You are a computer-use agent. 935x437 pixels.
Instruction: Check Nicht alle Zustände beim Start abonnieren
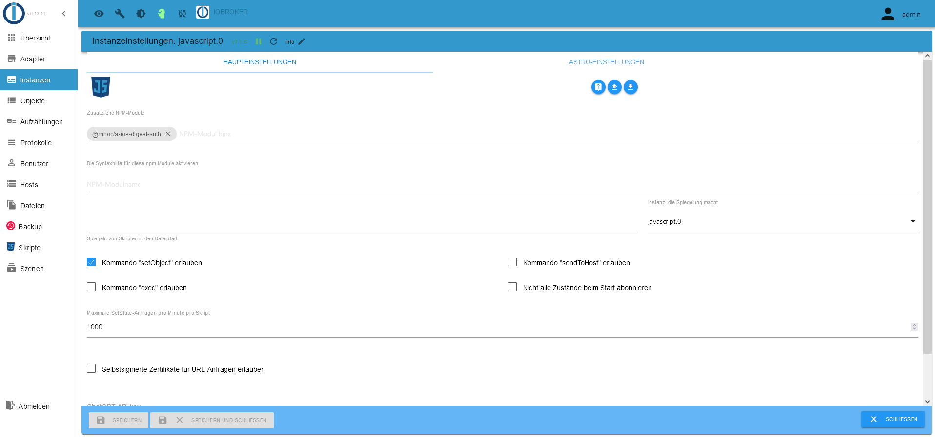click(x=512, y=287)
